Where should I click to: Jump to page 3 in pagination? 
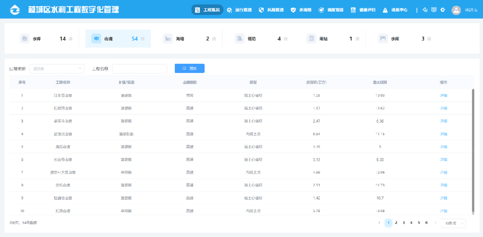coord(403,223)
